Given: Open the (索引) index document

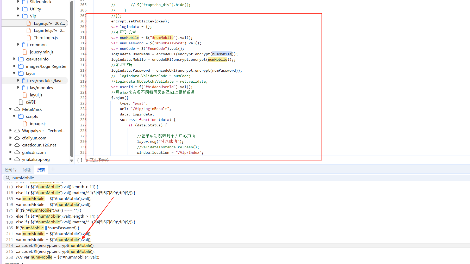Looking at the screenshot, I should [x=31, y=102].
